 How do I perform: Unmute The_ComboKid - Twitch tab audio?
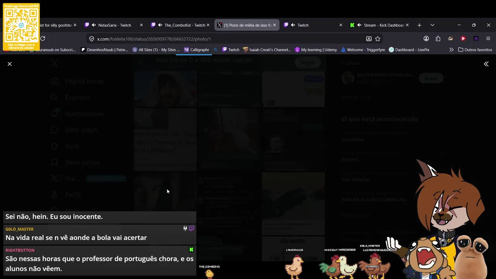[x=160, y=25]
